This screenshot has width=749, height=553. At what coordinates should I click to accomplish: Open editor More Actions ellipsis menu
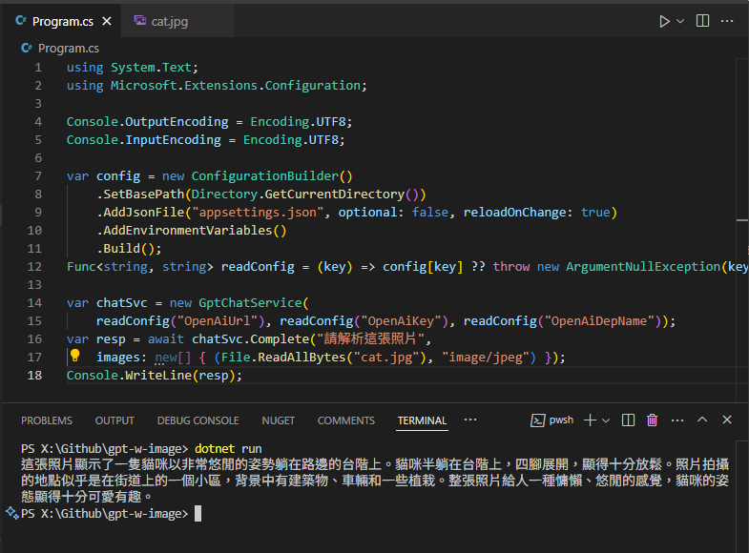pos(728,21)
